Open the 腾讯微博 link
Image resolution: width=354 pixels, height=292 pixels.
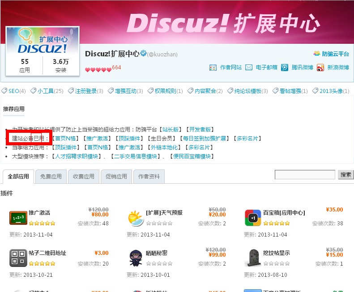coord(302,68)
